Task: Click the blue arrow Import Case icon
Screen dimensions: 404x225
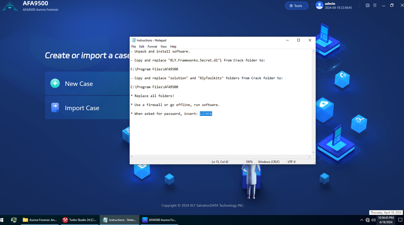Action: (x=55, y=108)
